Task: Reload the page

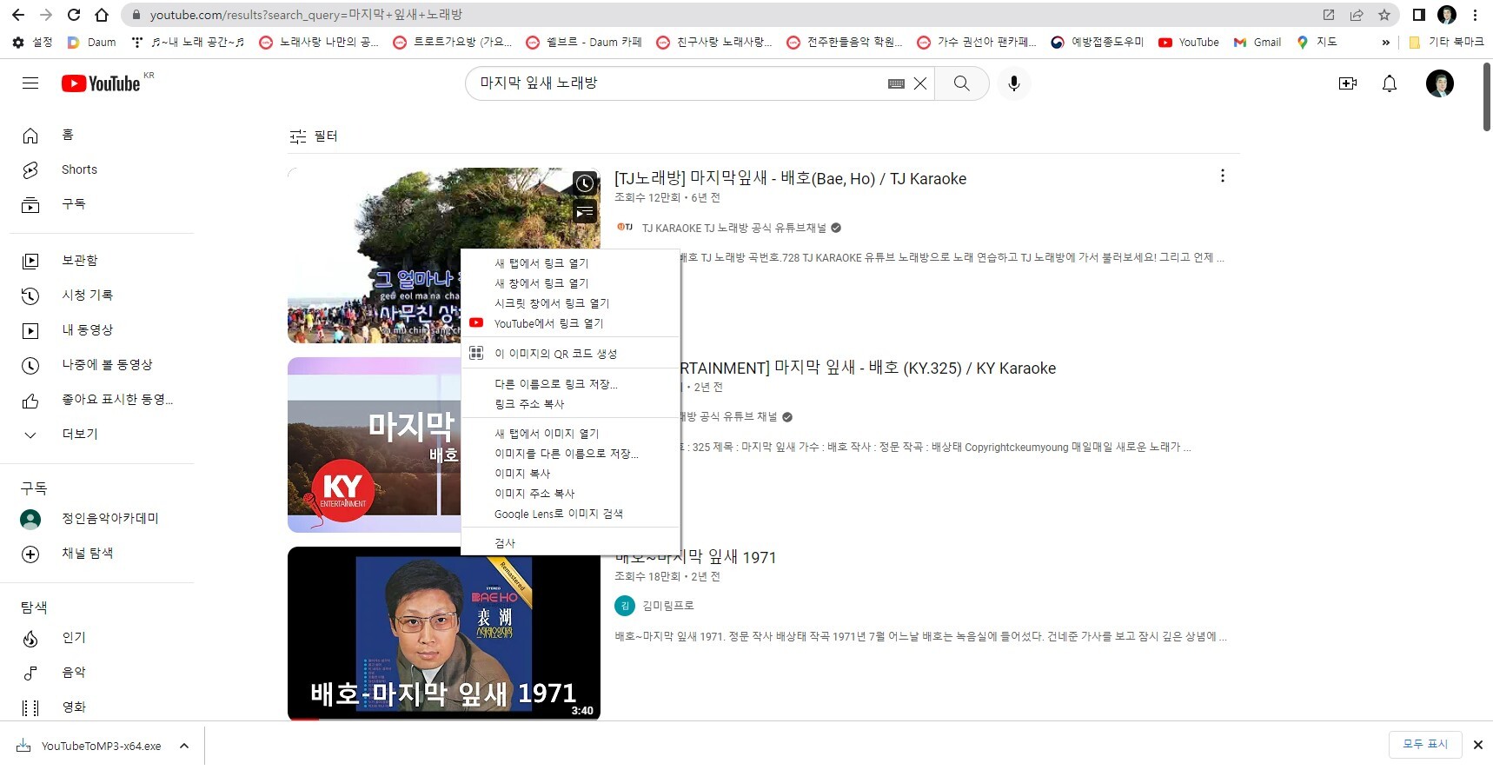Action: tap(74, 15)
